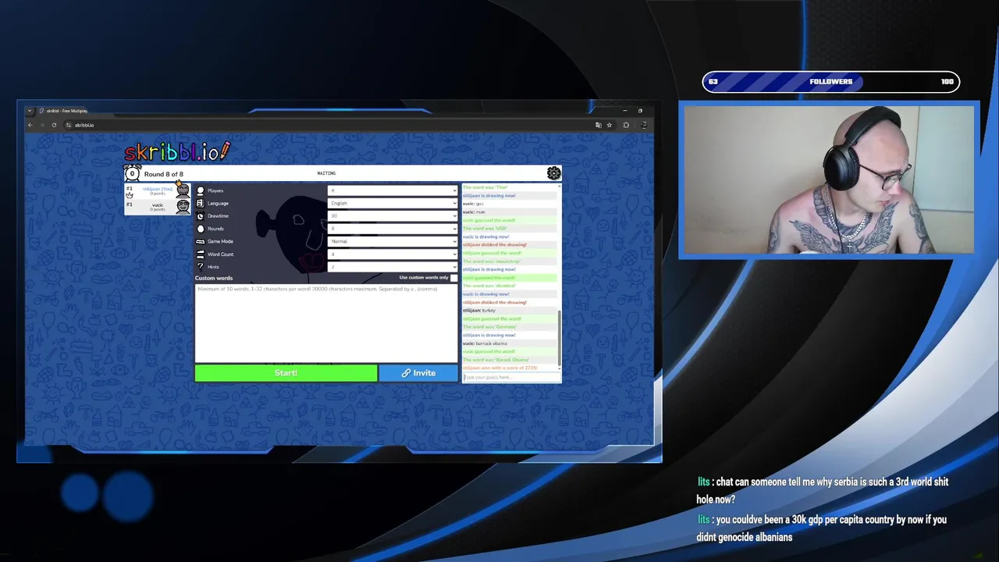Viewport: 999px width, 562px height.
Task: Click the chat guess input field
Action: tap(511, 377)
